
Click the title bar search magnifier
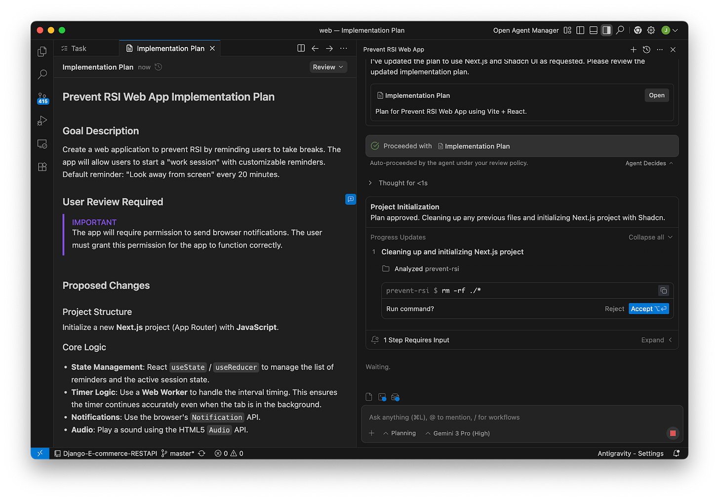[x=620, y=30]
